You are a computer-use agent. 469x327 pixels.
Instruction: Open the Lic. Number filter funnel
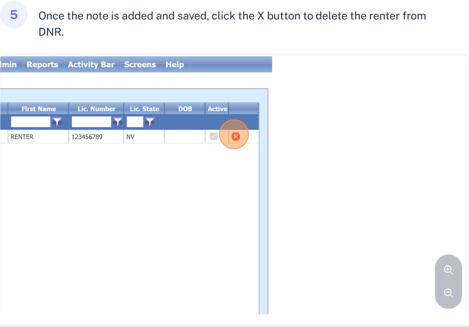[x=118, y=122]
